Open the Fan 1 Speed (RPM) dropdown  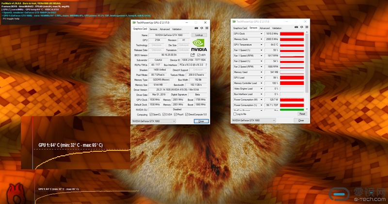(x=261, y=56)
